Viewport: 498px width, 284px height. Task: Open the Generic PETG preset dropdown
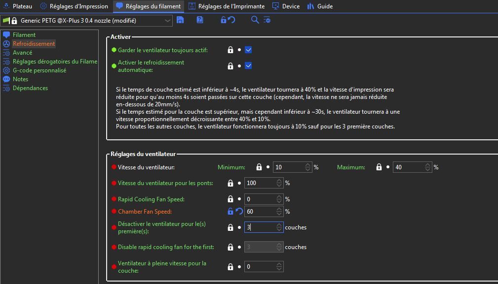[x=167, y=21]
